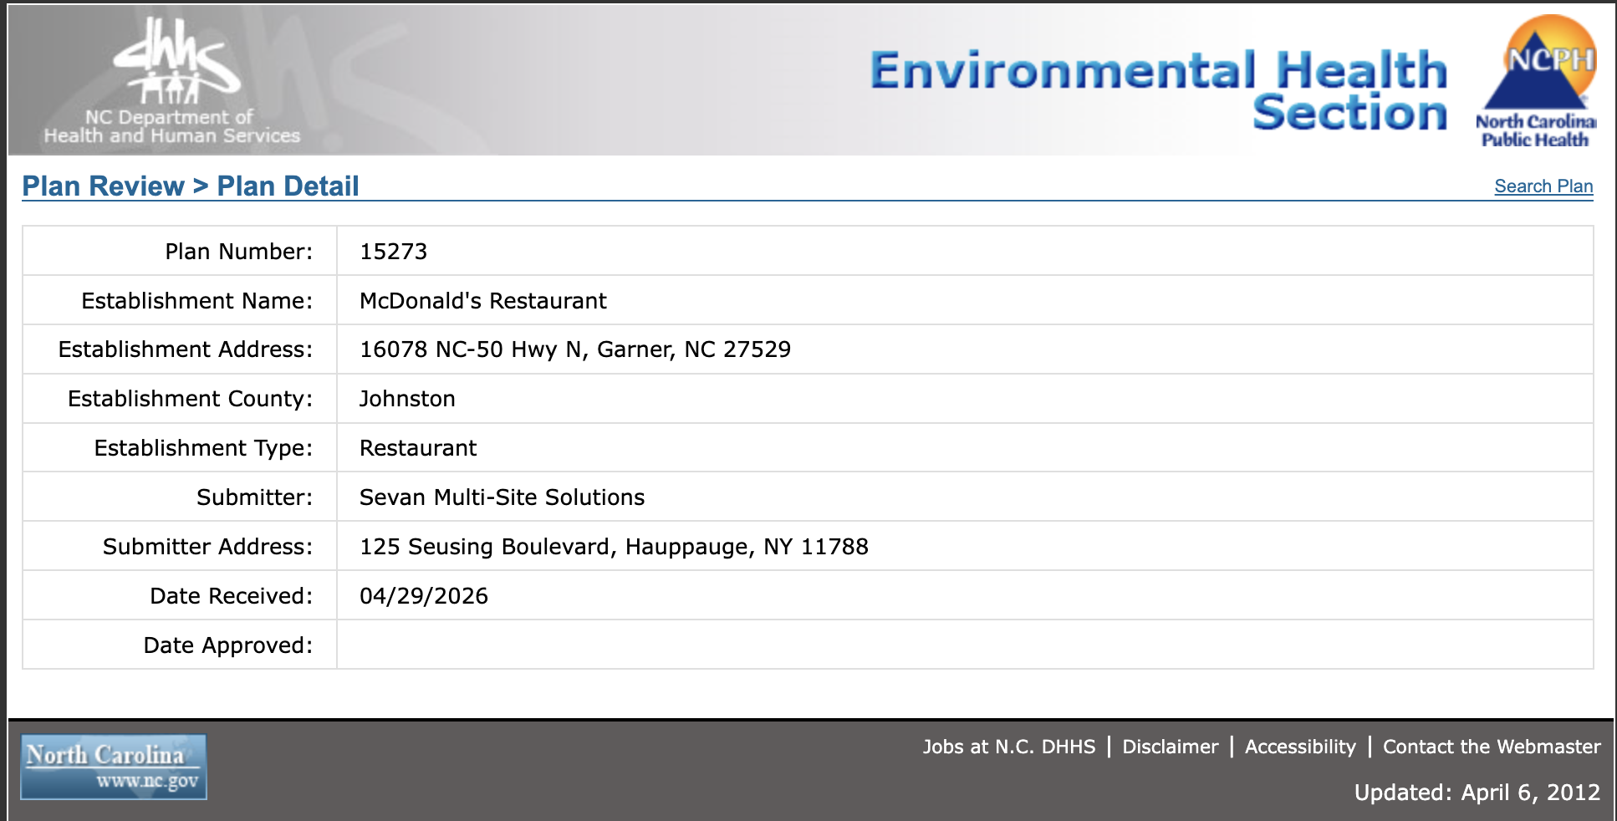Click establishment type value Restaurant
The image size is (1617, 821).
418,448
